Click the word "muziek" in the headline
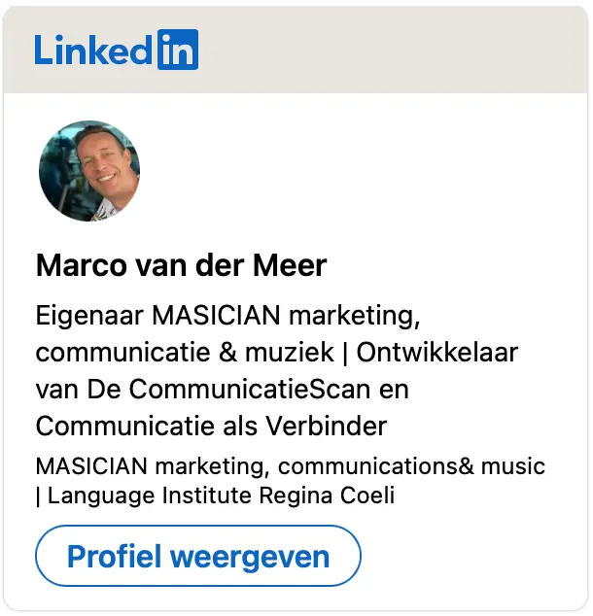The width and height of the screenshot is (593, 616). click(290, 352)
